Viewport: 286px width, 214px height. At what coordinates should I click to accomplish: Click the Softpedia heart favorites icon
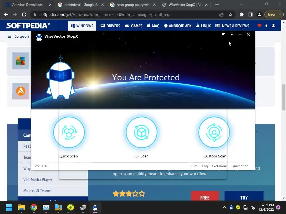pyautogui.click(x=259, y=25)
